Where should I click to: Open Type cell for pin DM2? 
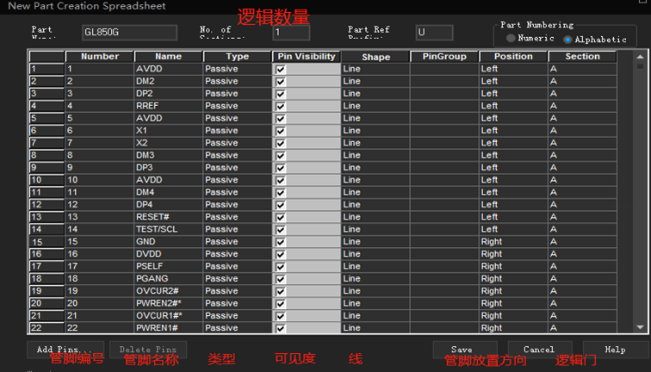237,81
